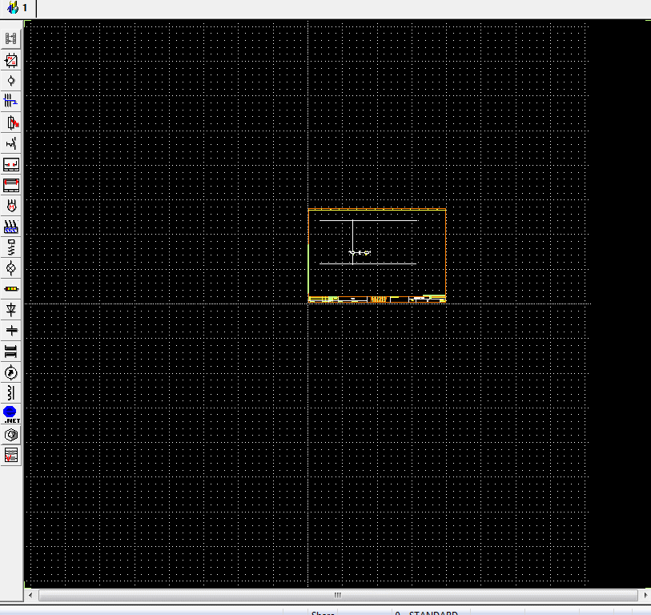Insert the capacitor symbol
The height and width of the screenshot is (615, 651).
pos(10,331)
